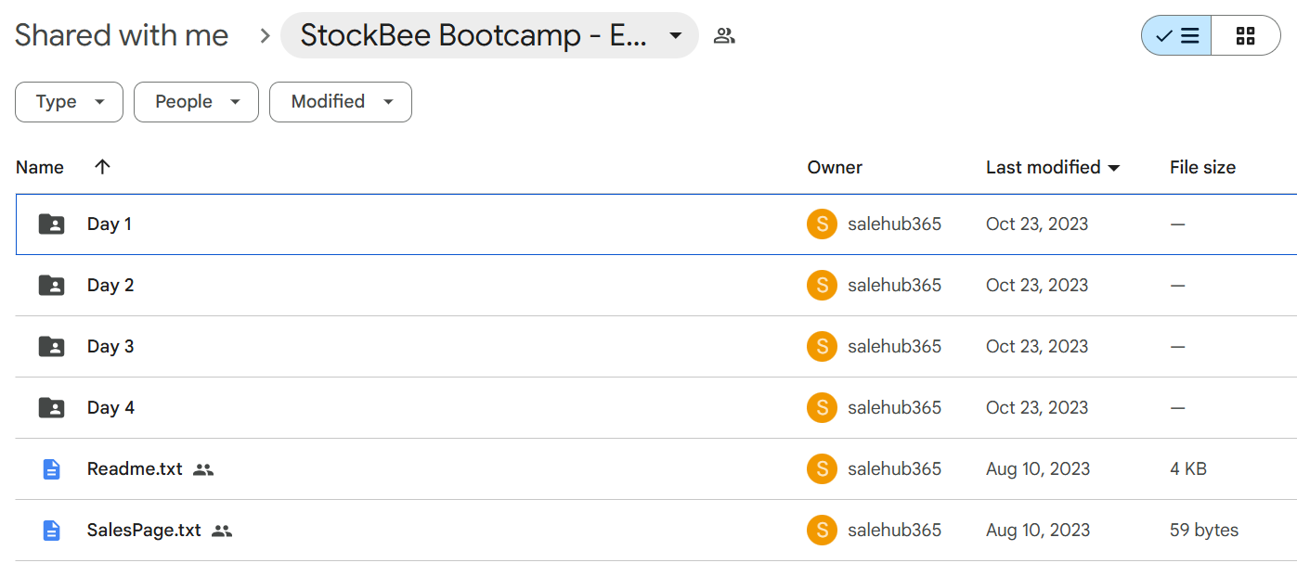
Task: Switch to list layout view
Action: pos(1176,36)
